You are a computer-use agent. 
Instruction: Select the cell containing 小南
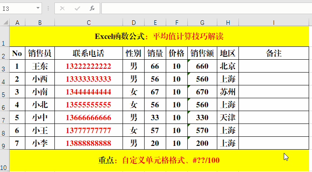coord(40,92)
